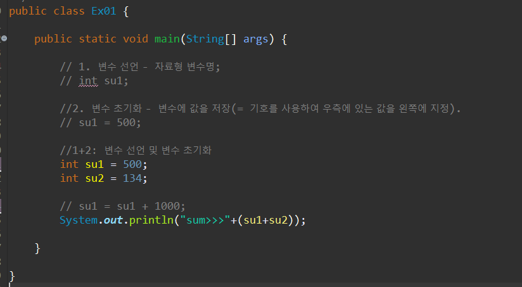Click the italic 'out' field

coord(113,220)
